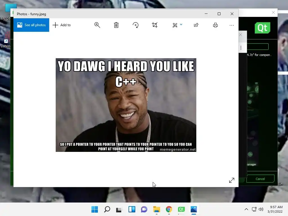
Task: Open Chat app on taskbar
Action: click(144, 209)
